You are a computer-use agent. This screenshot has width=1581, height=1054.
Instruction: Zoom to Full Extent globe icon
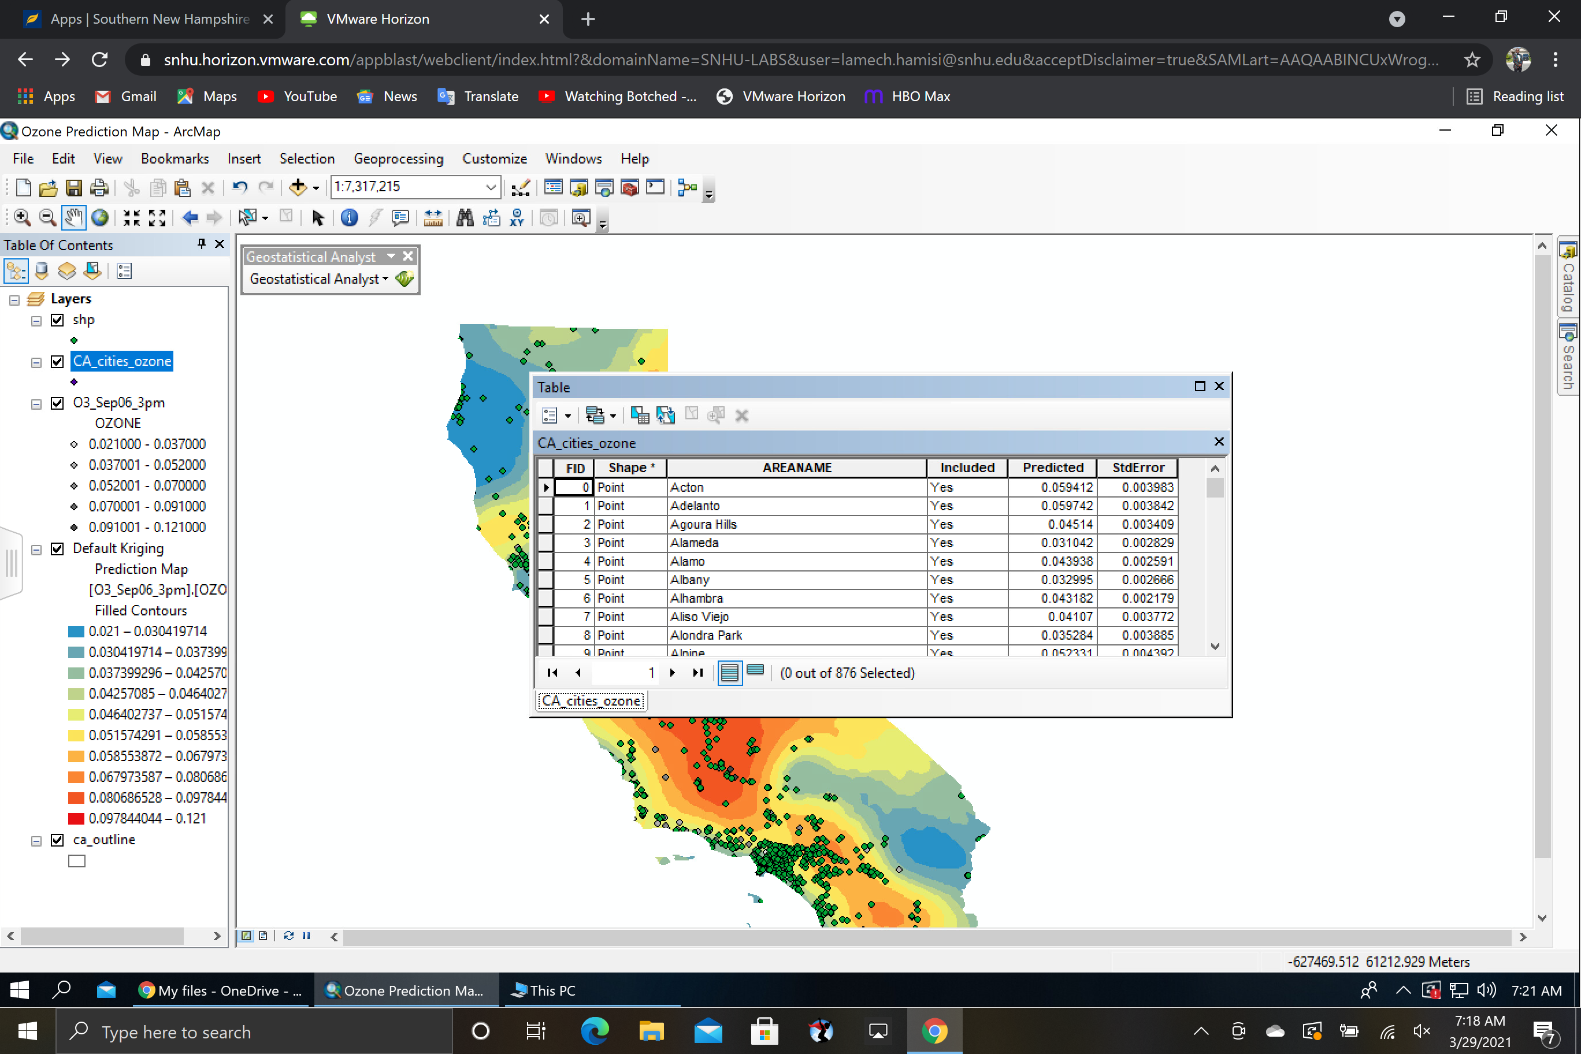(x=100, y=218)
